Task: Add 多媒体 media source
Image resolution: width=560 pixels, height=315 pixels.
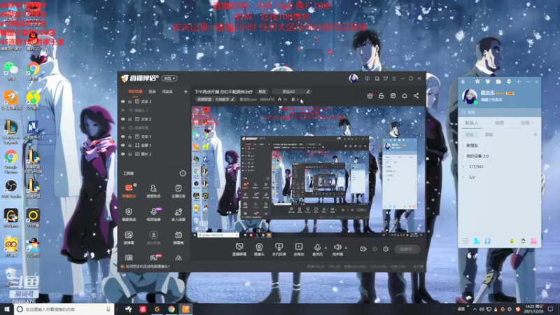Action: [299, 249]
